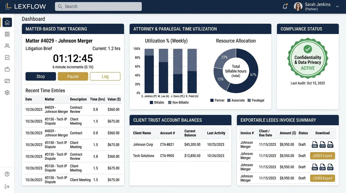Click LEDES Export in the last invoice row
Screen dimensions: 346x193
tap(322, 178)
